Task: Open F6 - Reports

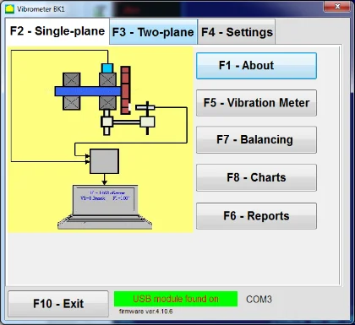Action: 256,216
